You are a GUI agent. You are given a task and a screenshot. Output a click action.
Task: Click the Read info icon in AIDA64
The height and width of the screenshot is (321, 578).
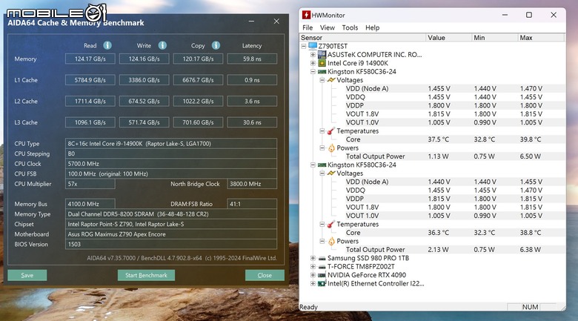tap(107, 45)
